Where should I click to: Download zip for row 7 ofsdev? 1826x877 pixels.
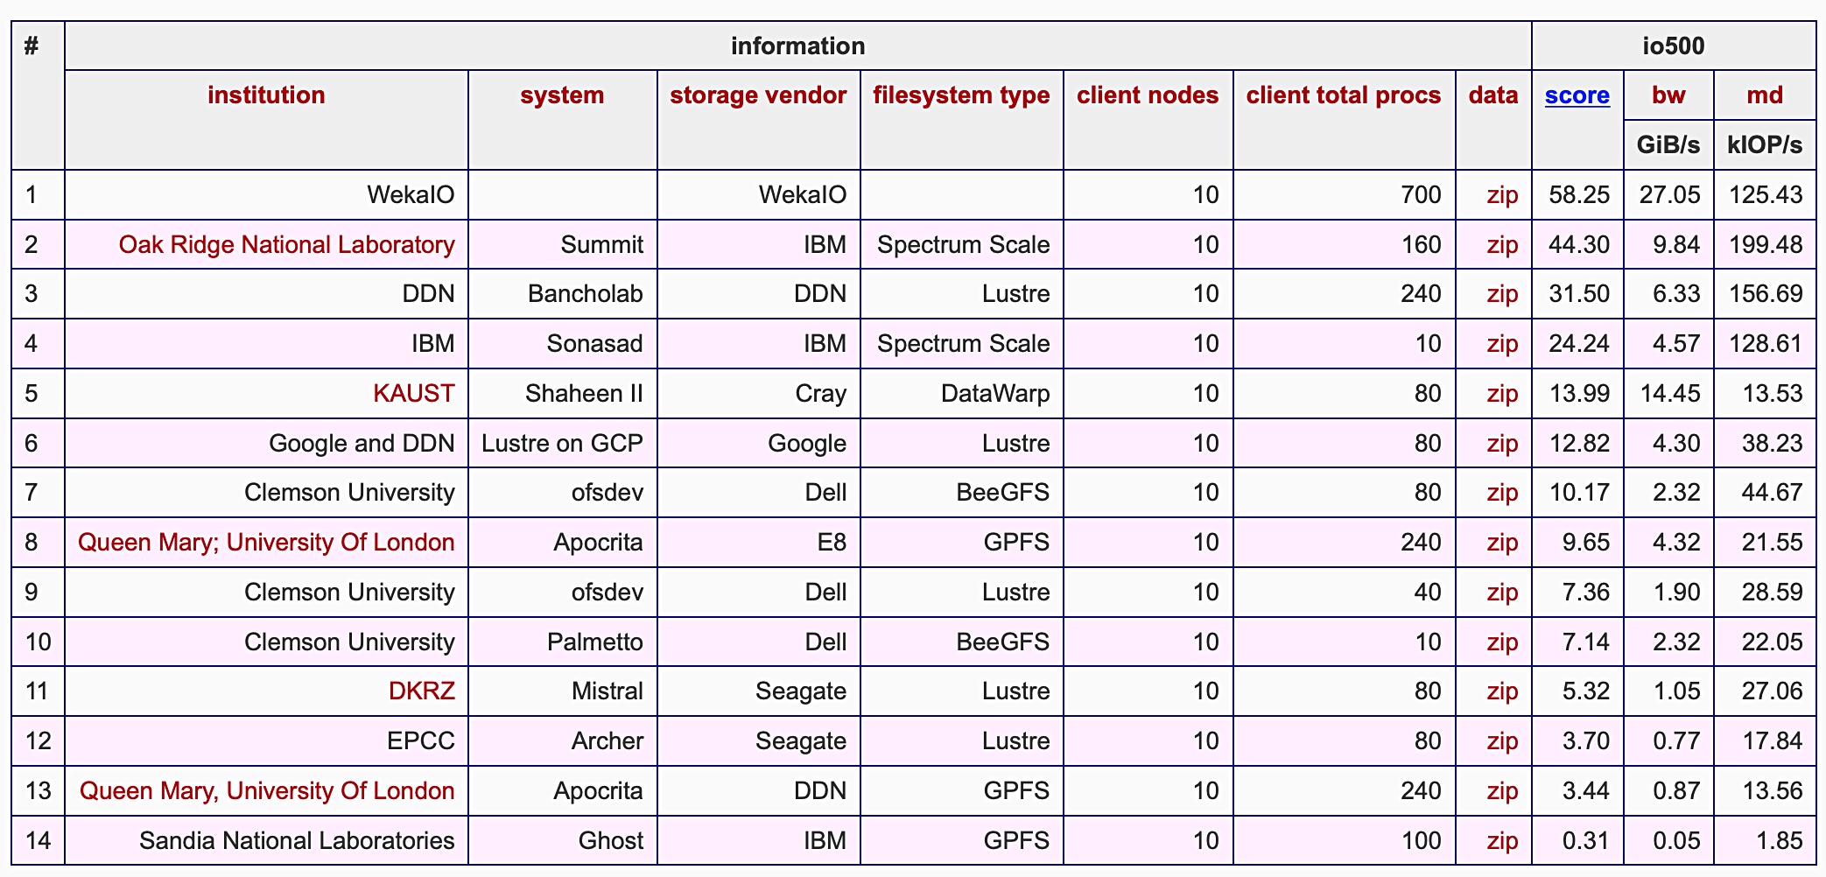coord(1502,493)
